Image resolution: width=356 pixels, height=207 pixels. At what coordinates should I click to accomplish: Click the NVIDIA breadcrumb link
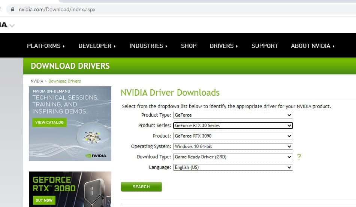[x=37, y=81]
